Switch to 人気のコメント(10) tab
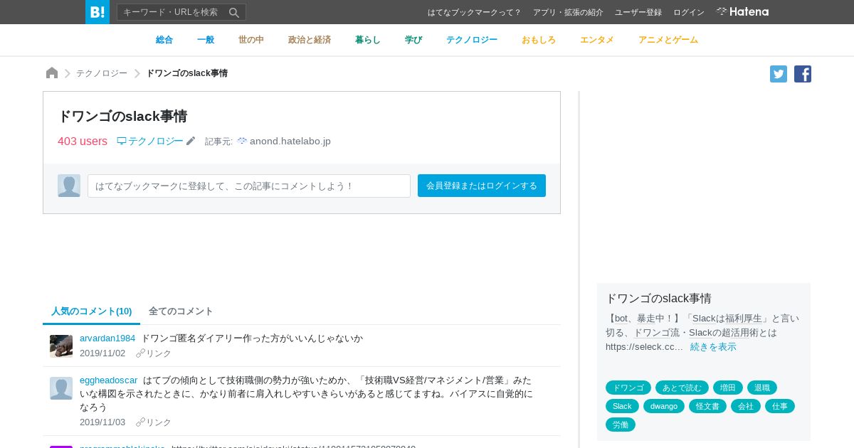Image resolution: width=854 pixels, height=448 pixels. tap(92, 311)
